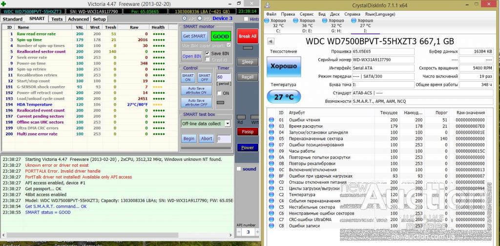The width and height of the screenshot is (500, 246).
Task: Open the Правка menu
Action: tap(288, 14)
